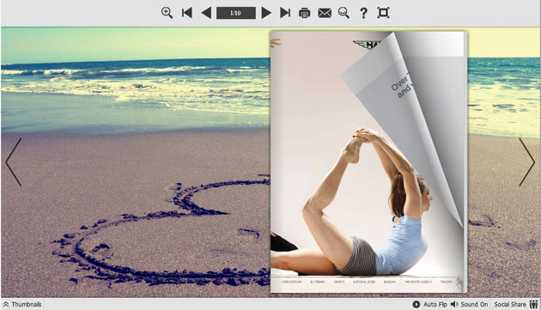The width and height of the screenshot is (541, 310).
Task: Share the book by email envelope icon
Action: point(325,13)
